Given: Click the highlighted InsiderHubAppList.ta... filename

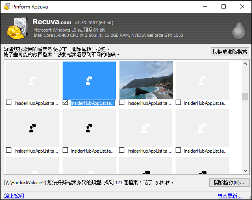Looking at the screenshot, I should click(x=93, y=103).
